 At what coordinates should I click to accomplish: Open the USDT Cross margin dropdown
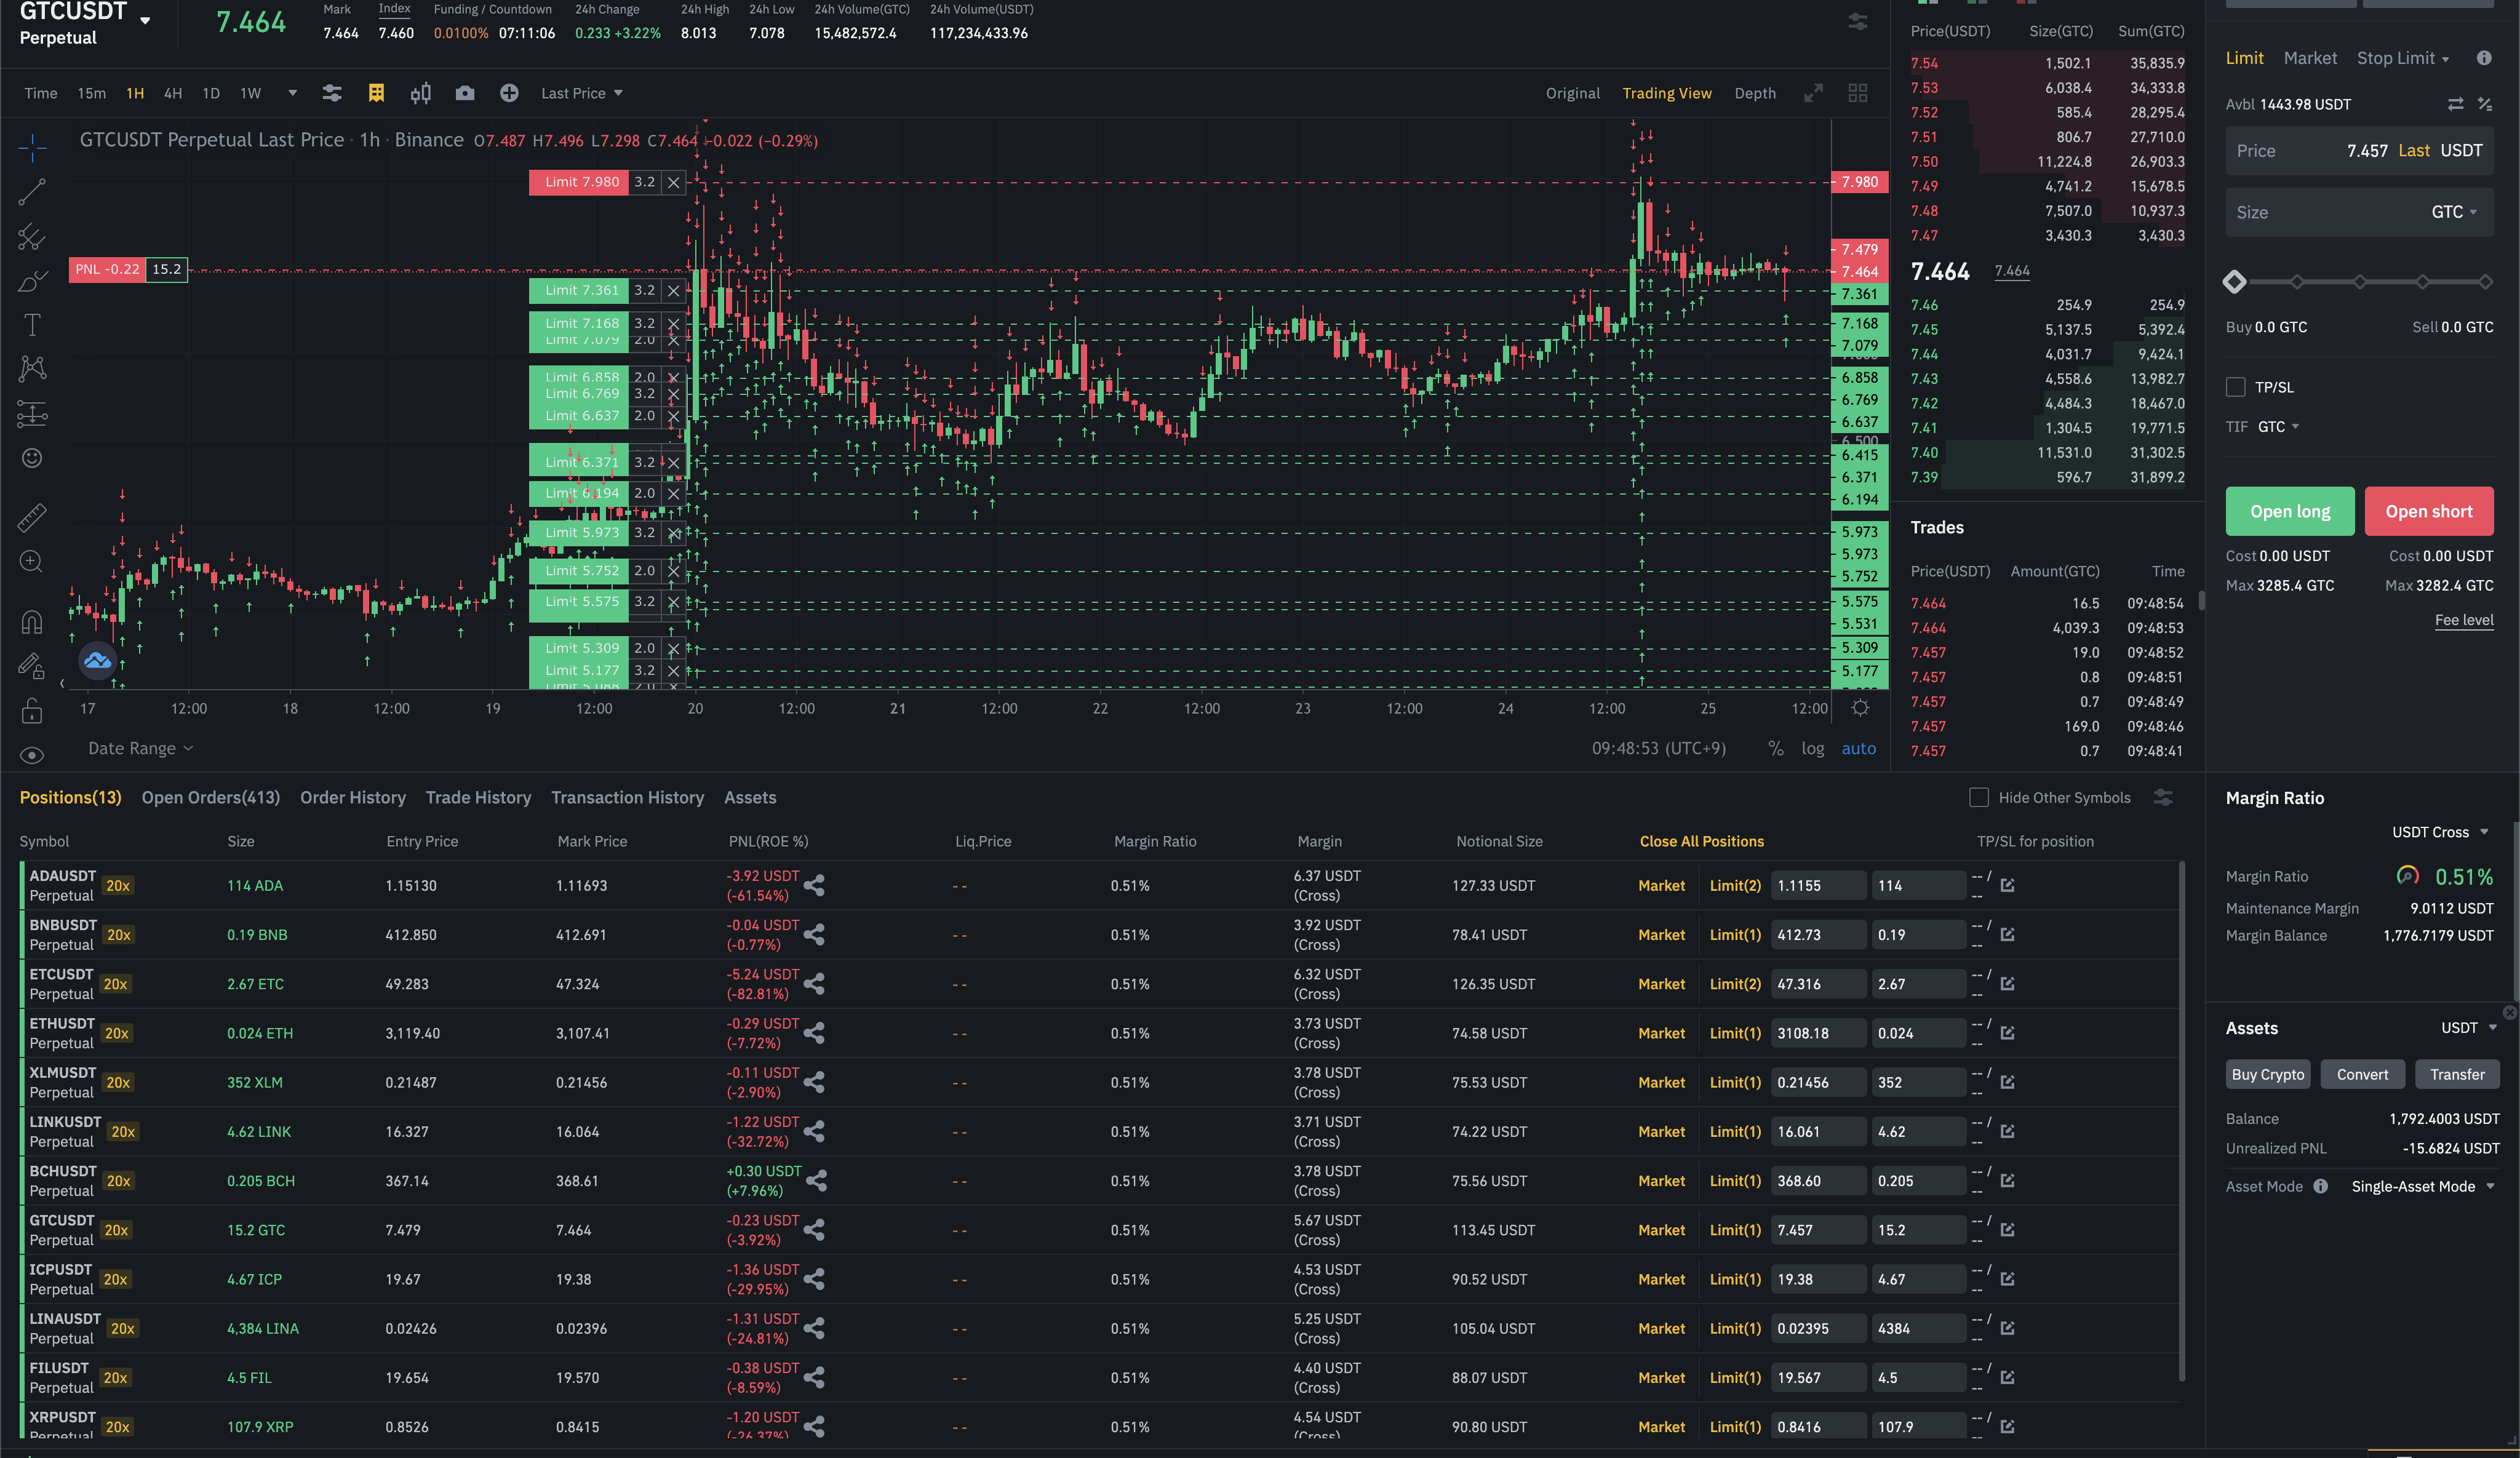pyautogui.click(x=2439, y=832)
